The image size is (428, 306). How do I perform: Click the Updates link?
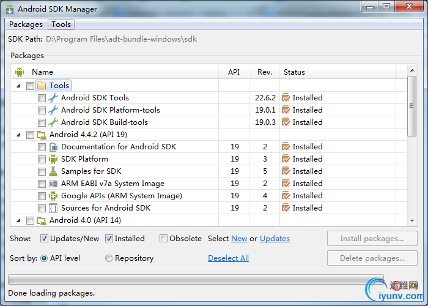pyautogui.click(x=275, y=239)
